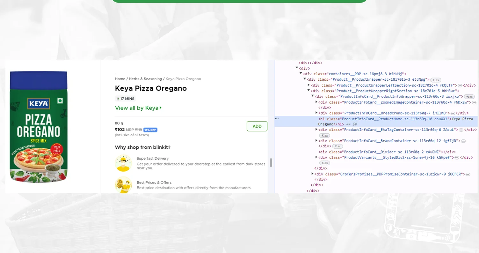Click the stopwatch icon beside 17 MINS

(x=118, y=99)
